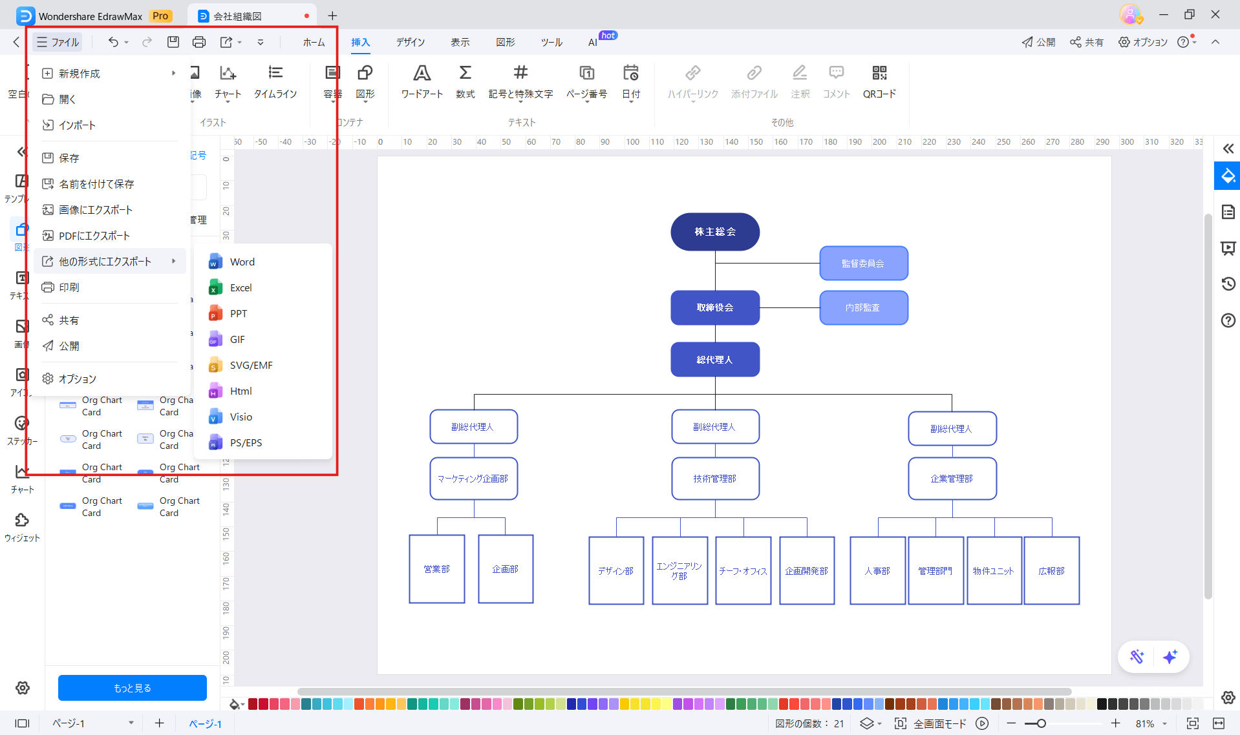Viewport: 1240px width, 735px height.
Task: Add a new page with plus button
Action: point(159,723)
